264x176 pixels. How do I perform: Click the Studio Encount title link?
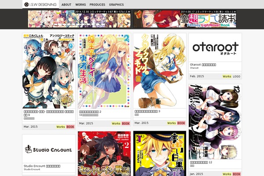[x=42, y=166]
